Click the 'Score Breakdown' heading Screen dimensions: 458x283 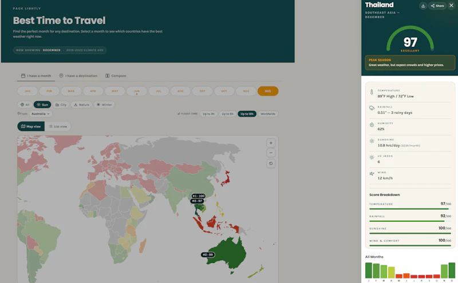[384, 194]
